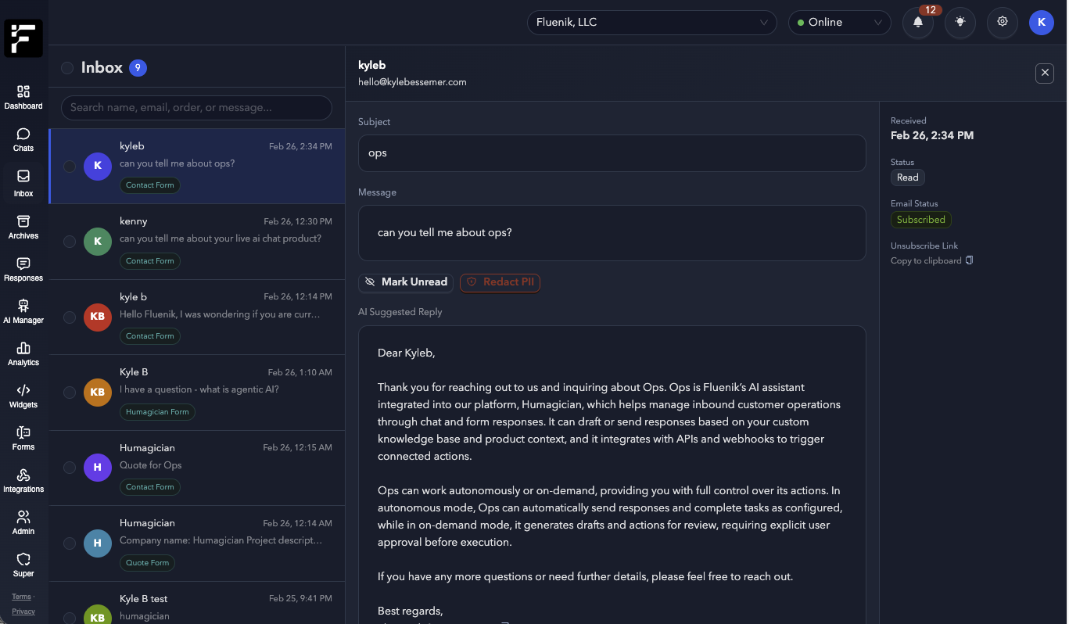Screen dimensions: 1069x624
Task: Open the settings gear icon
Action: 1003,23
